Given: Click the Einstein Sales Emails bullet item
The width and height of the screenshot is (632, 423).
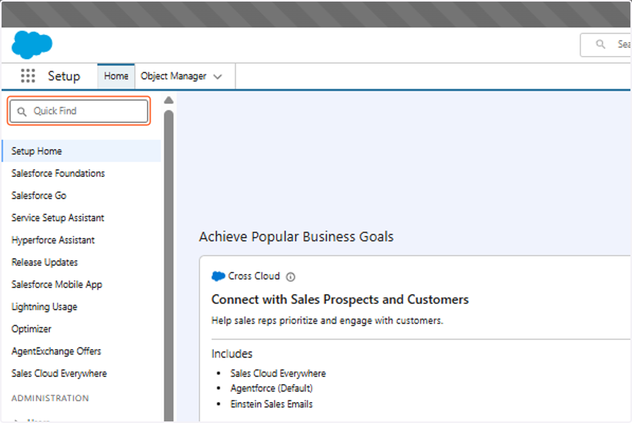Looking at the screenshot, I should [271, 404].
